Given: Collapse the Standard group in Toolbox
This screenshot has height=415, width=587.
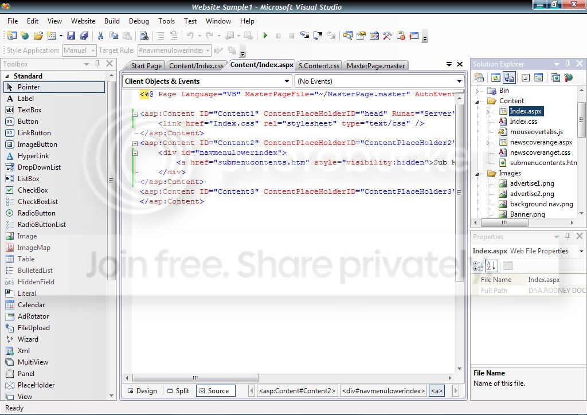Looking at the screenshot, I should (x=7, y=76).
